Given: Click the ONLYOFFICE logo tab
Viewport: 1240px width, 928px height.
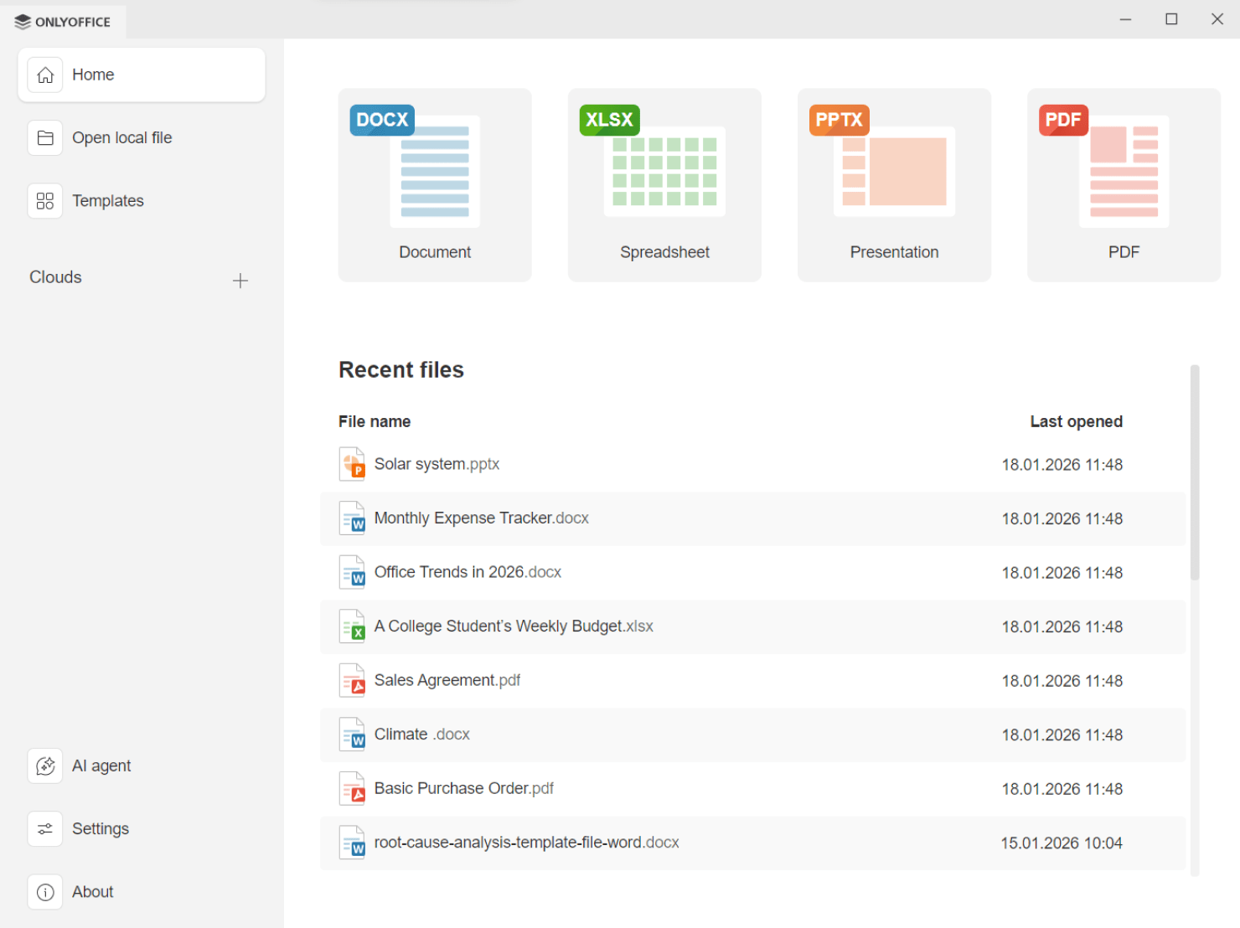Looking at the screenshot, I should pyautogui.click(x=64, y=21).
